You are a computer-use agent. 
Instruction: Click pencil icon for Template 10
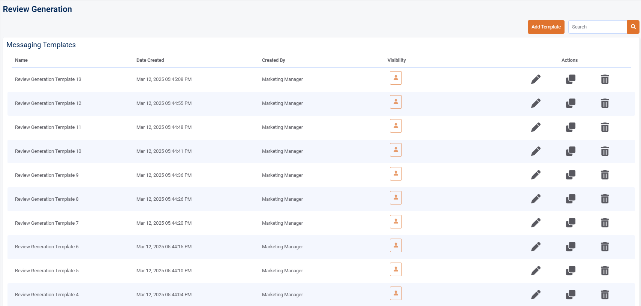pyautogui.click(x=536, y=151)
